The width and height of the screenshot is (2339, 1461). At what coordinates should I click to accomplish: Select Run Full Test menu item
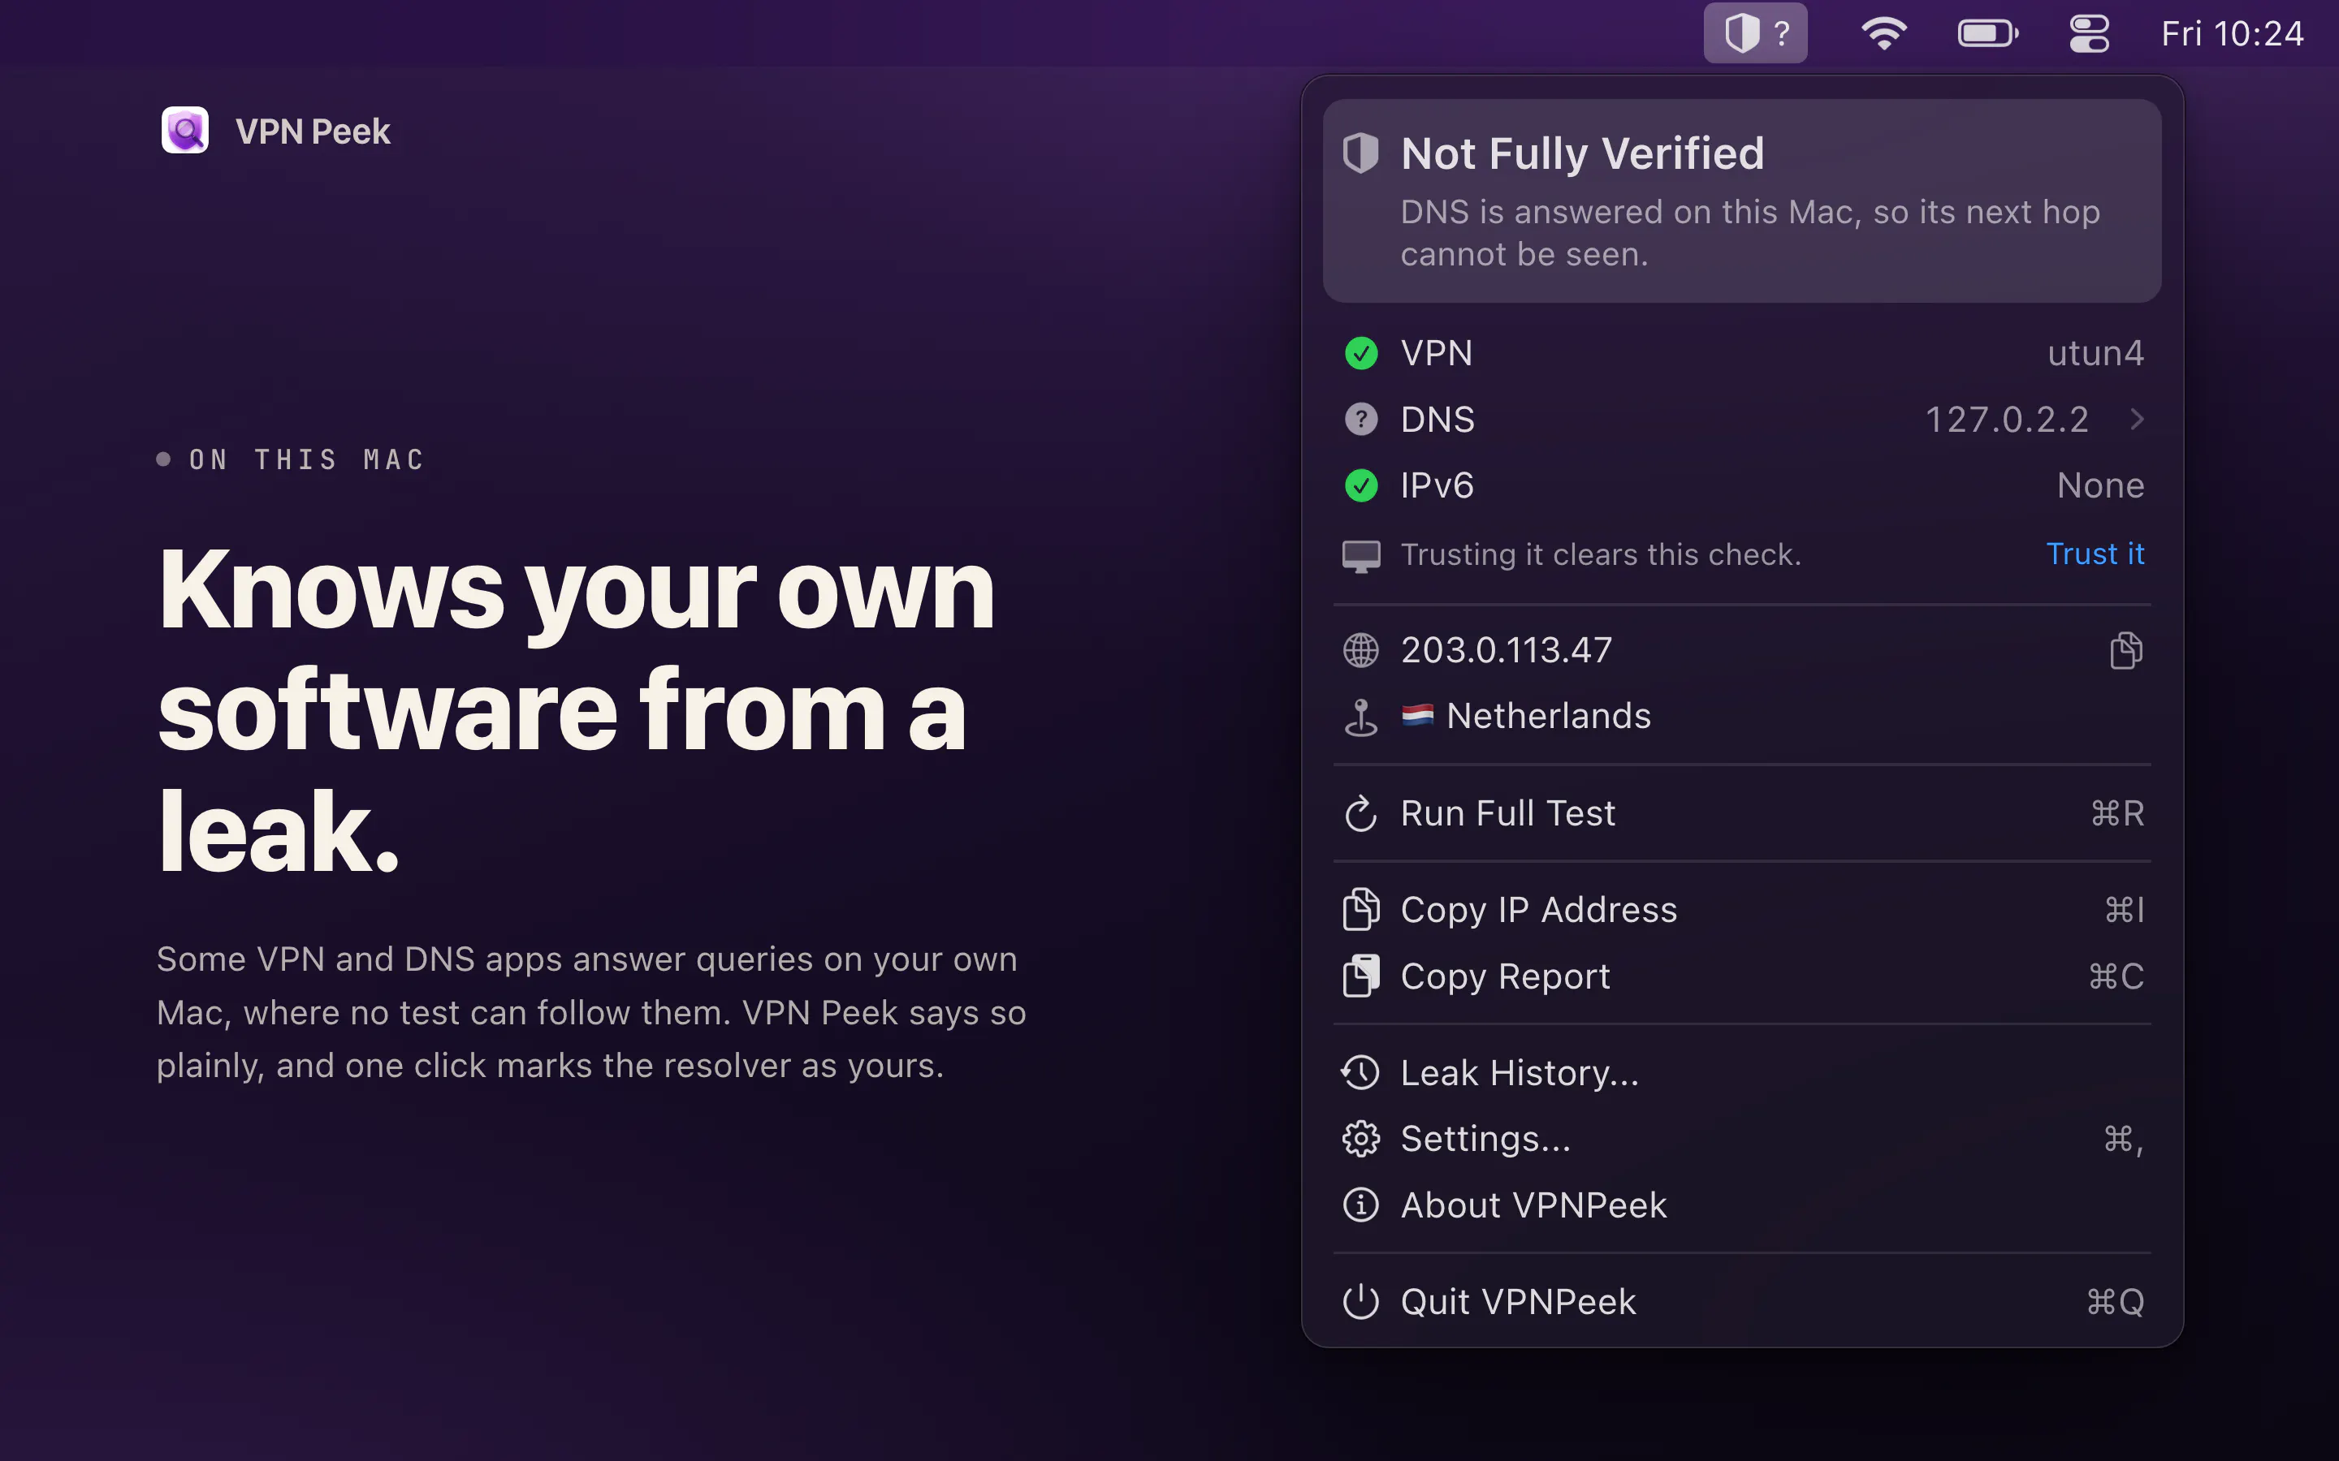tap(1742, 813)
